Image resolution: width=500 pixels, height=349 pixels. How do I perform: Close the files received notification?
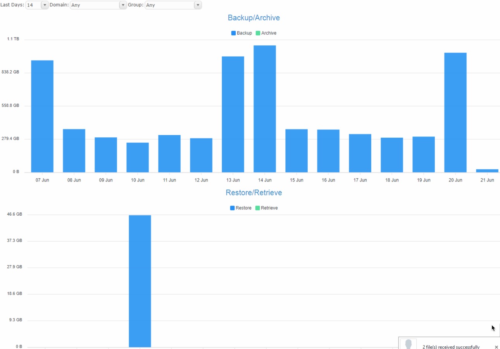pos(497,347)
